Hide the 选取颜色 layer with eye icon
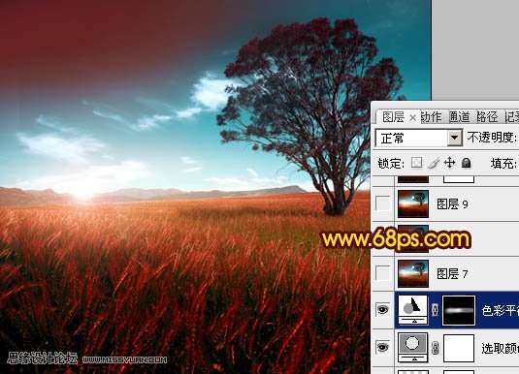Image resolution: width=519 pixels, height=374 pixels. 382,347
